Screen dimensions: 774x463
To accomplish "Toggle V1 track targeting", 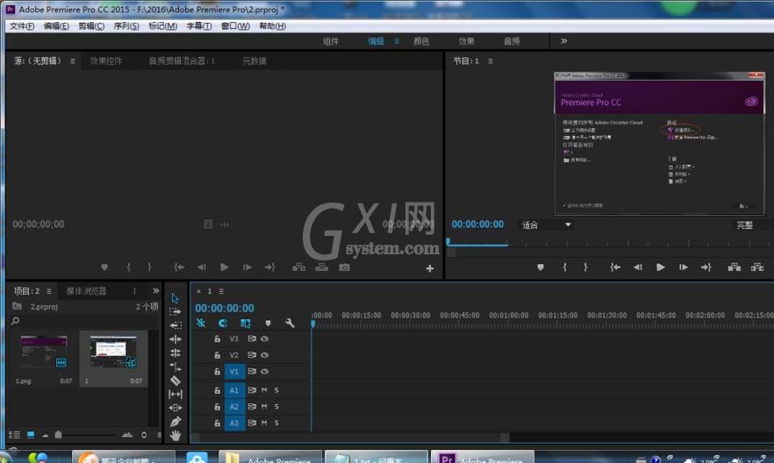I will coord(234,371).
